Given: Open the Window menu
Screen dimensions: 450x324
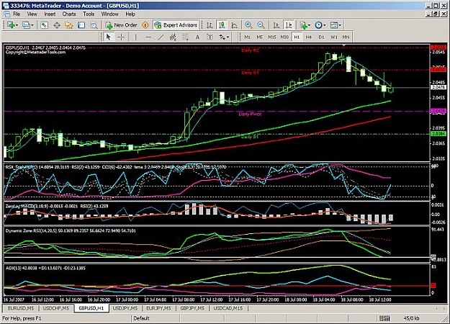Looking at the screenshot, I should coord(109,14).
